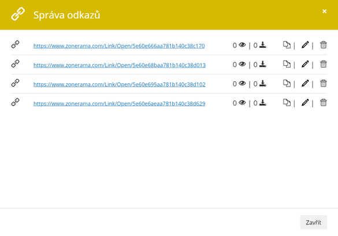Delete the link ending in c38d629
Screen dimensions: 338x236
(x=323, y=103)
